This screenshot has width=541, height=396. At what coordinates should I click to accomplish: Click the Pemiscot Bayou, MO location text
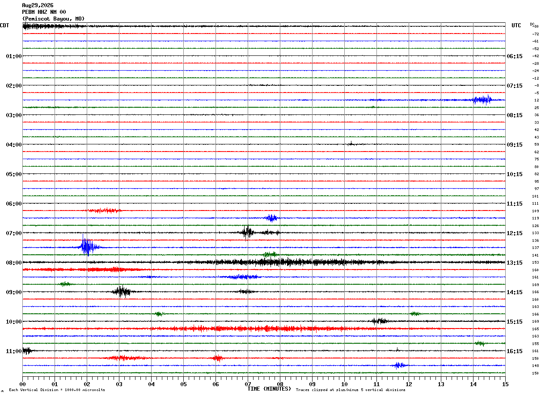pos(53,19)
